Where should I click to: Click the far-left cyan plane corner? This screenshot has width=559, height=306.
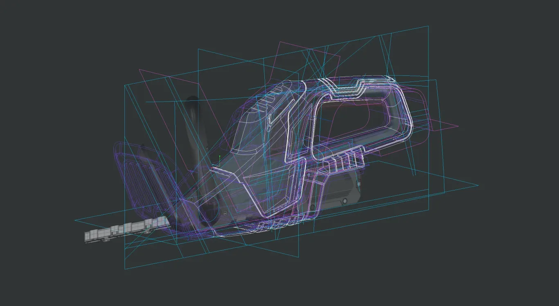(x=75, y=220)
